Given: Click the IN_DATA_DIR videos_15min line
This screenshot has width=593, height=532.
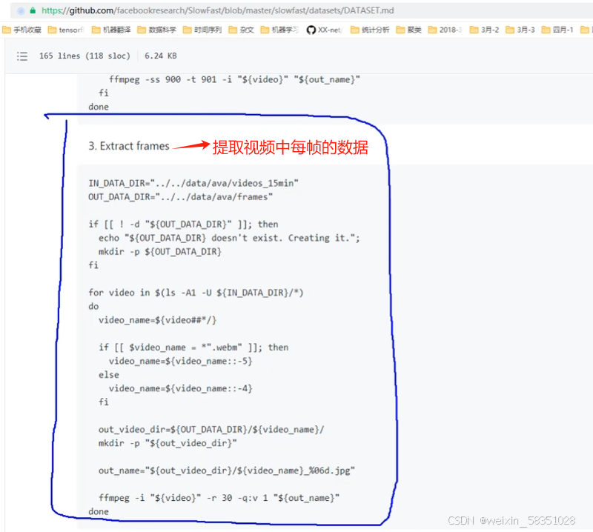Looking at the screenshot, I should pyautogui.click(x=193, y=183).
